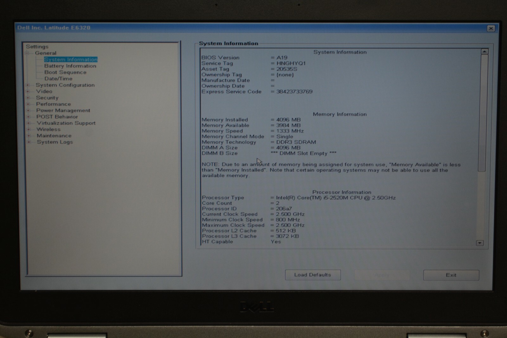Click the system information scrollbar thumb

(483, 113)
